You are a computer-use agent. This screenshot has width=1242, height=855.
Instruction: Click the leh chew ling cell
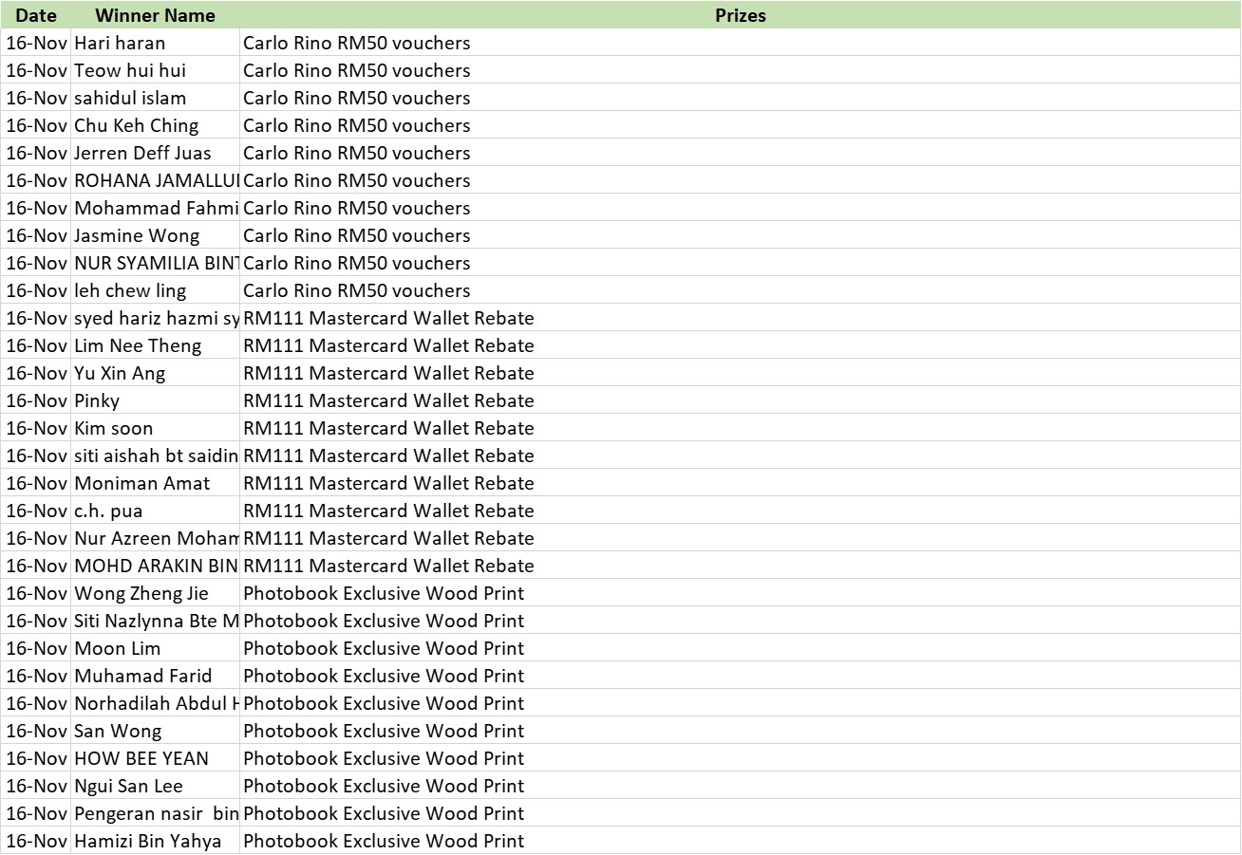(x=130, y=290)
